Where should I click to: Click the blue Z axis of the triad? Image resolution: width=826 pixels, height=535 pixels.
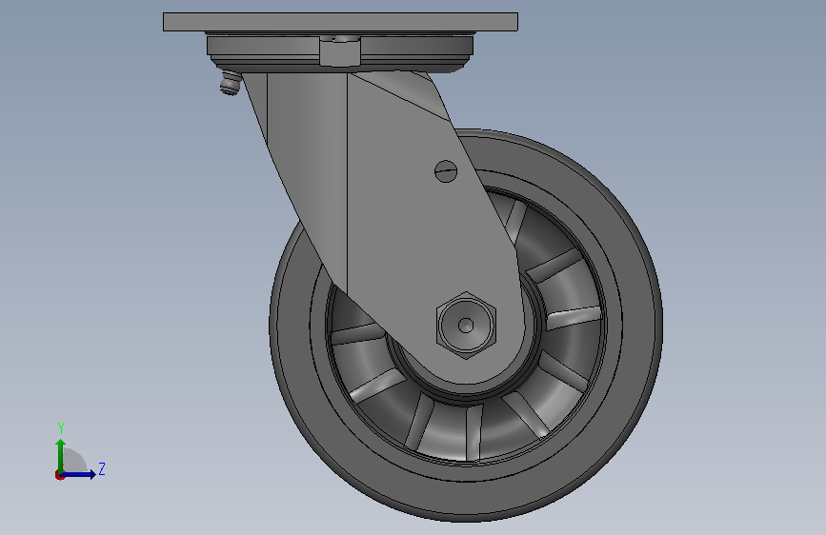point(79,474)
